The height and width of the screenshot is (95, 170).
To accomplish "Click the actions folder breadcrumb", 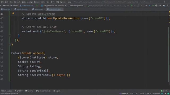I will [x=14, y=6].
